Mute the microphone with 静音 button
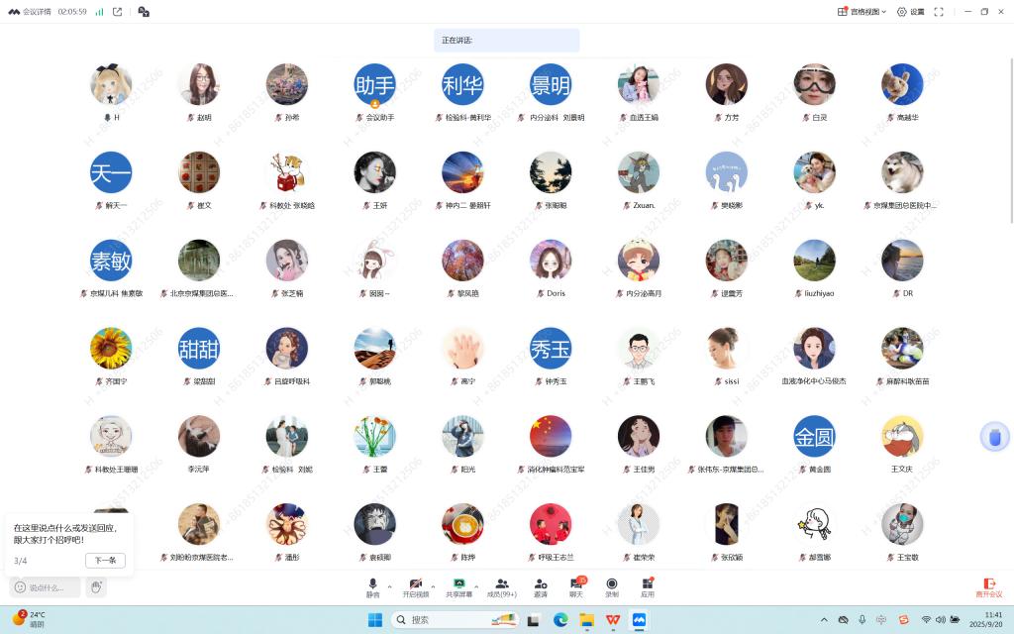This screenshot has height=634, width=1014. pos(372,586)
